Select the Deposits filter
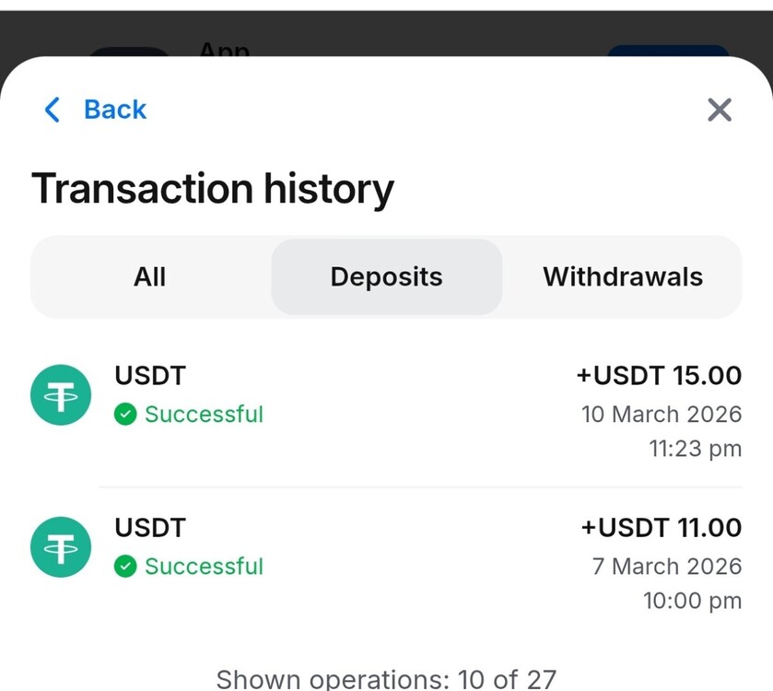This screenshot has height=691, width=773. point(386,276)
